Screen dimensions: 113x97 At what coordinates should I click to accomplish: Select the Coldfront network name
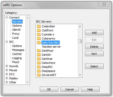click(47, 30)
